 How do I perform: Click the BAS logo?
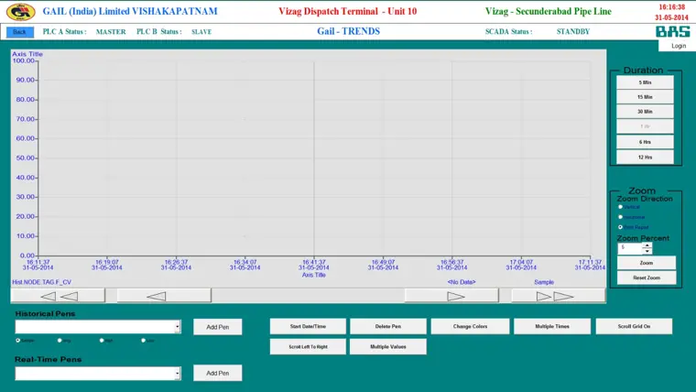[673, 31]
